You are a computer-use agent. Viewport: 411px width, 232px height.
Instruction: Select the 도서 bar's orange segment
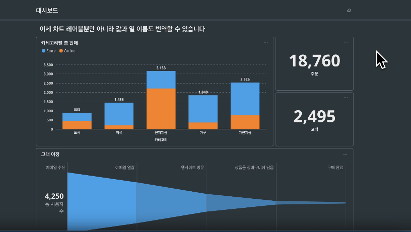click(77, 125)
